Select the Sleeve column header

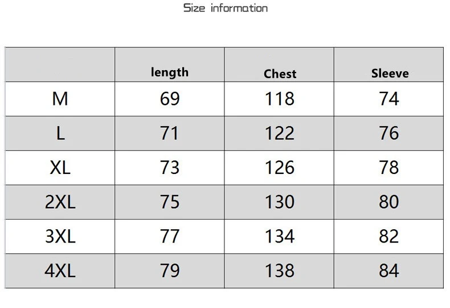point(390,73)
